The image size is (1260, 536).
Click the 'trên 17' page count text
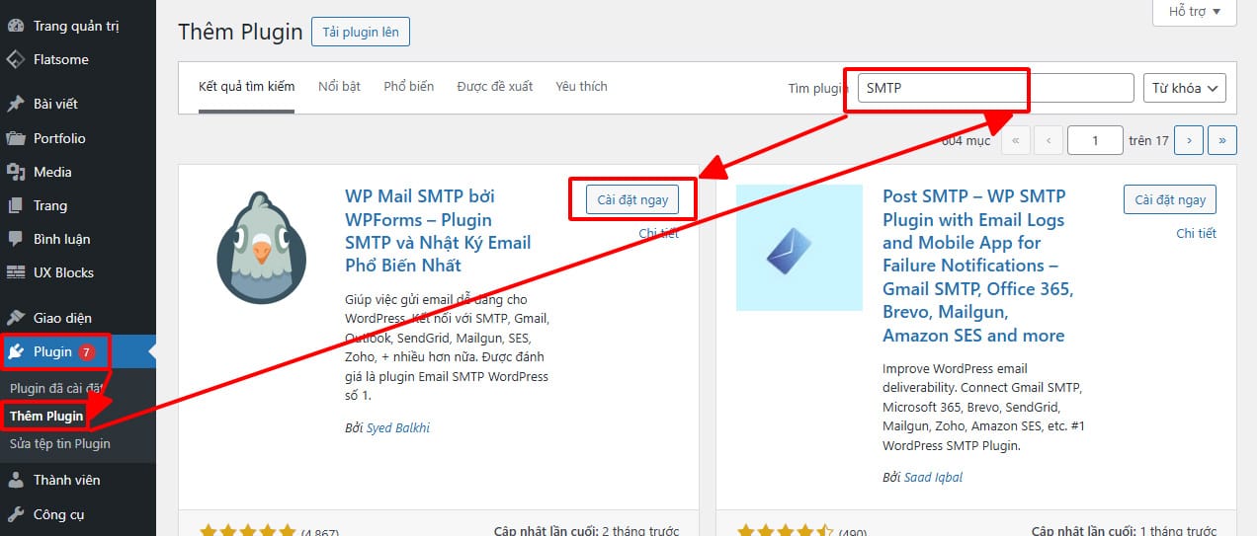(1148, 140)
